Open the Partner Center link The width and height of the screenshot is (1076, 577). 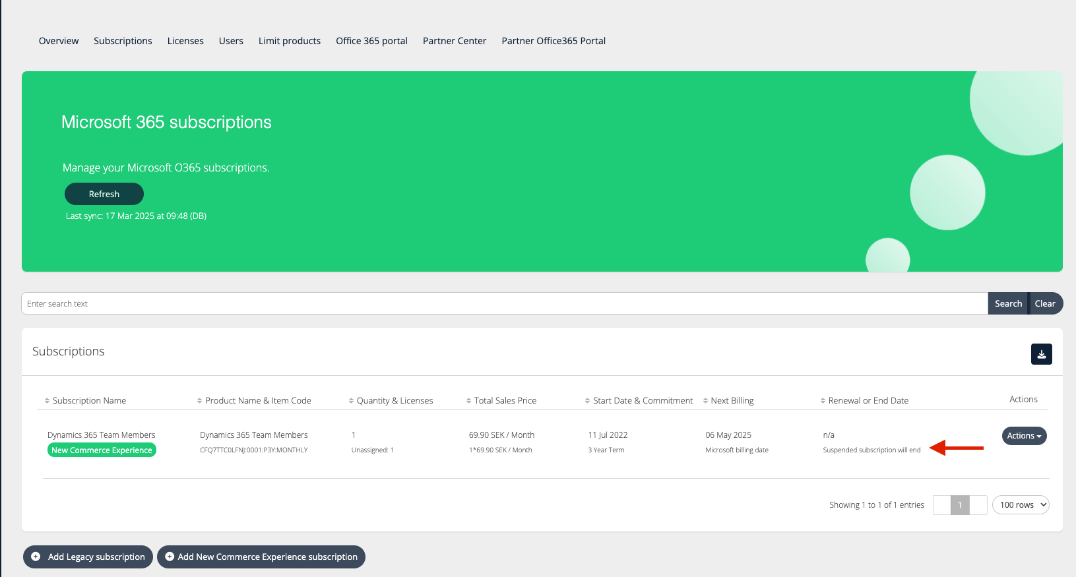455,41
